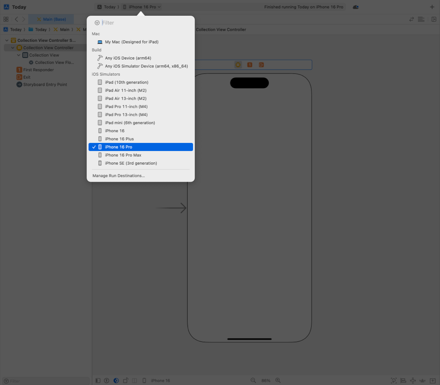The width and height of the screenshot is (440, 385).
Task: Toggle dark appearance for the preview
Action: tap(116, 380)
